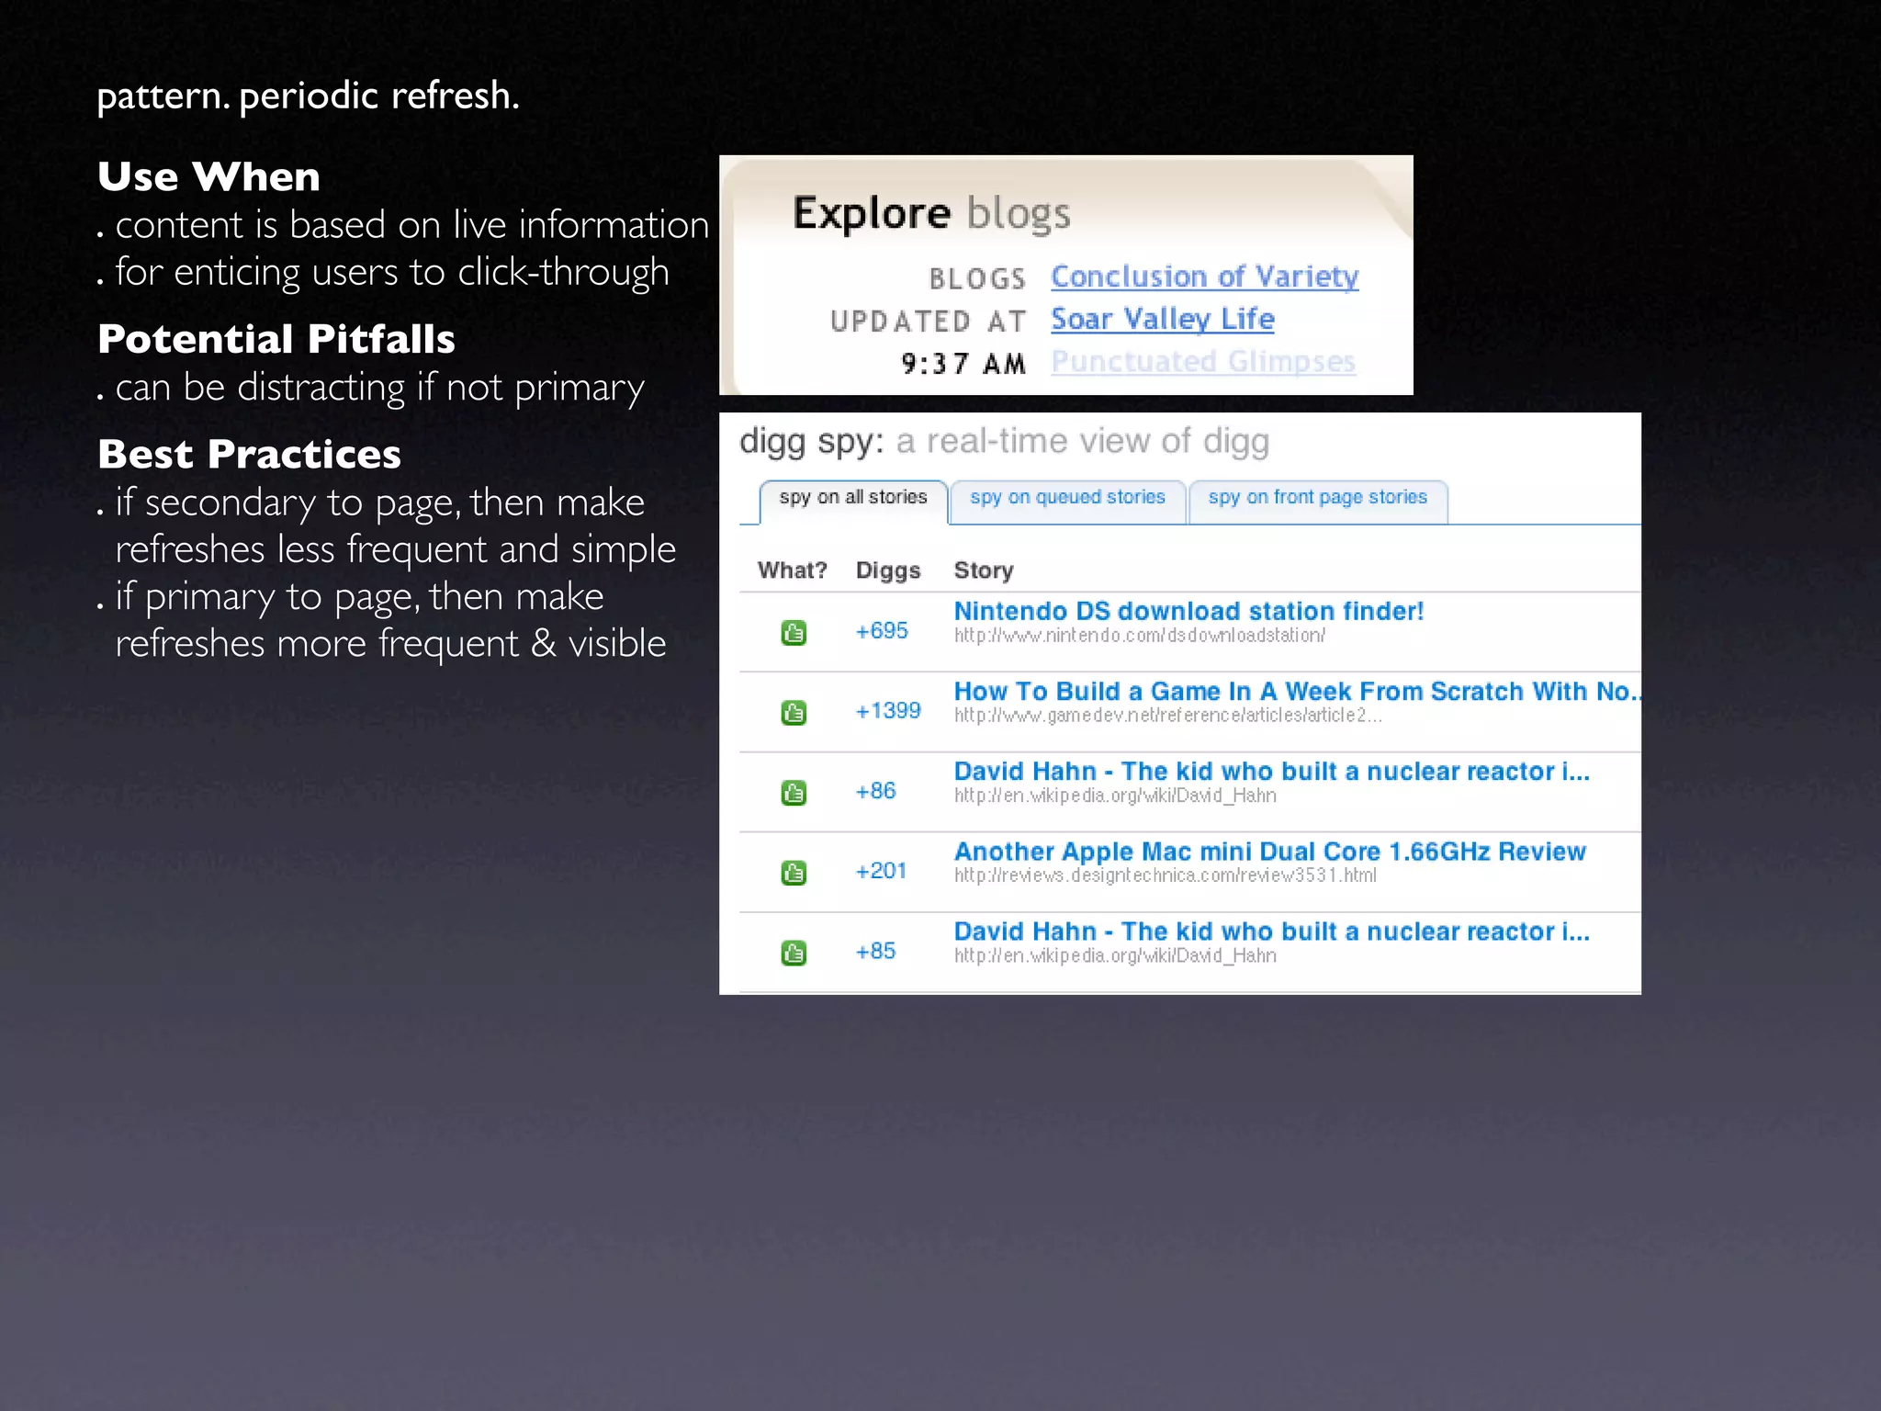Visit the 'Soar Valley Life' blog
Viewport: 1881px width, 1411px height.
(1162, 319)
